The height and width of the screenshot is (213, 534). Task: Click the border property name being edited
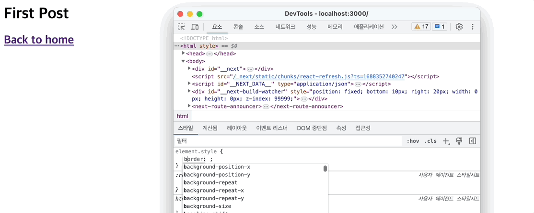(x=195, y=159)
